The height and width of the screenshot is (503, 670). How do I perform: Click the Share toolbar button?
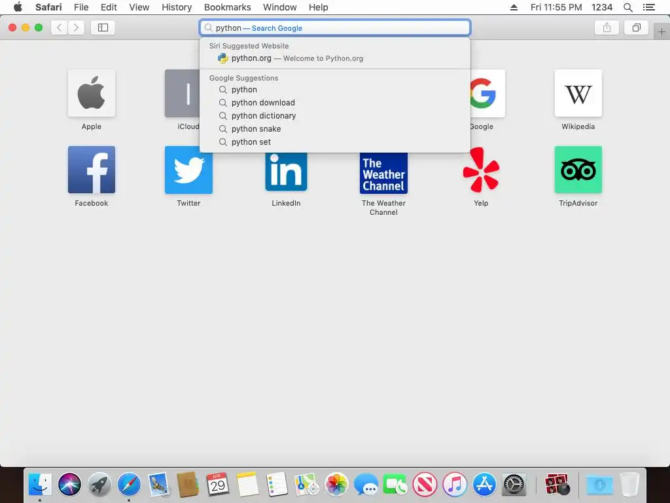click(x=607, y=28)
